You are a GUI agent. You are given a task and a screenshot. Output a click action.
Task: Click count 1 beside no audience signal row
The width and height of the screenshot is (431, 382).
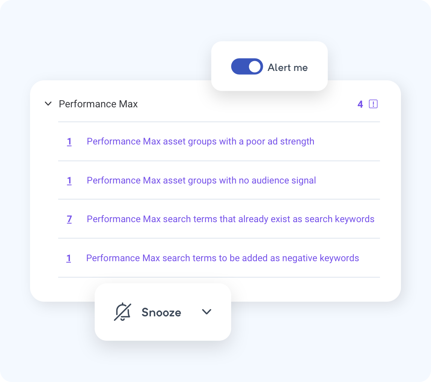point(69,180)
